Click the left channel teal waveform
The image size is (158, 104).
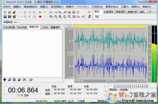click(110, 41)
